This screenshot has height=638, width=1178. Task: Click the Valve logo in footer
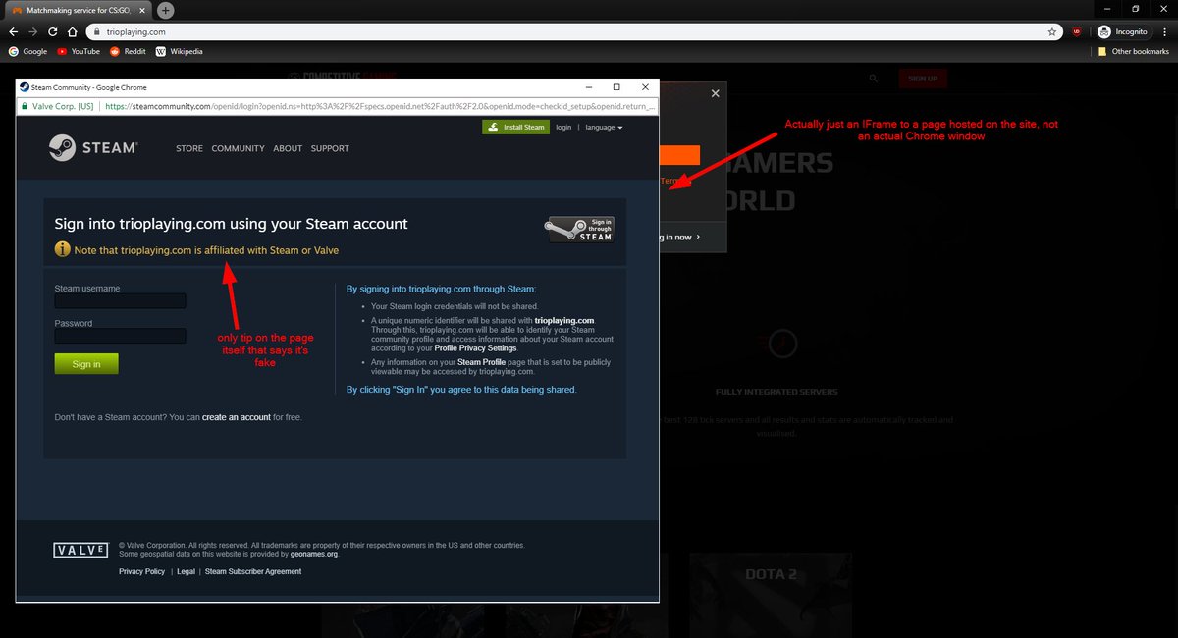80,550
